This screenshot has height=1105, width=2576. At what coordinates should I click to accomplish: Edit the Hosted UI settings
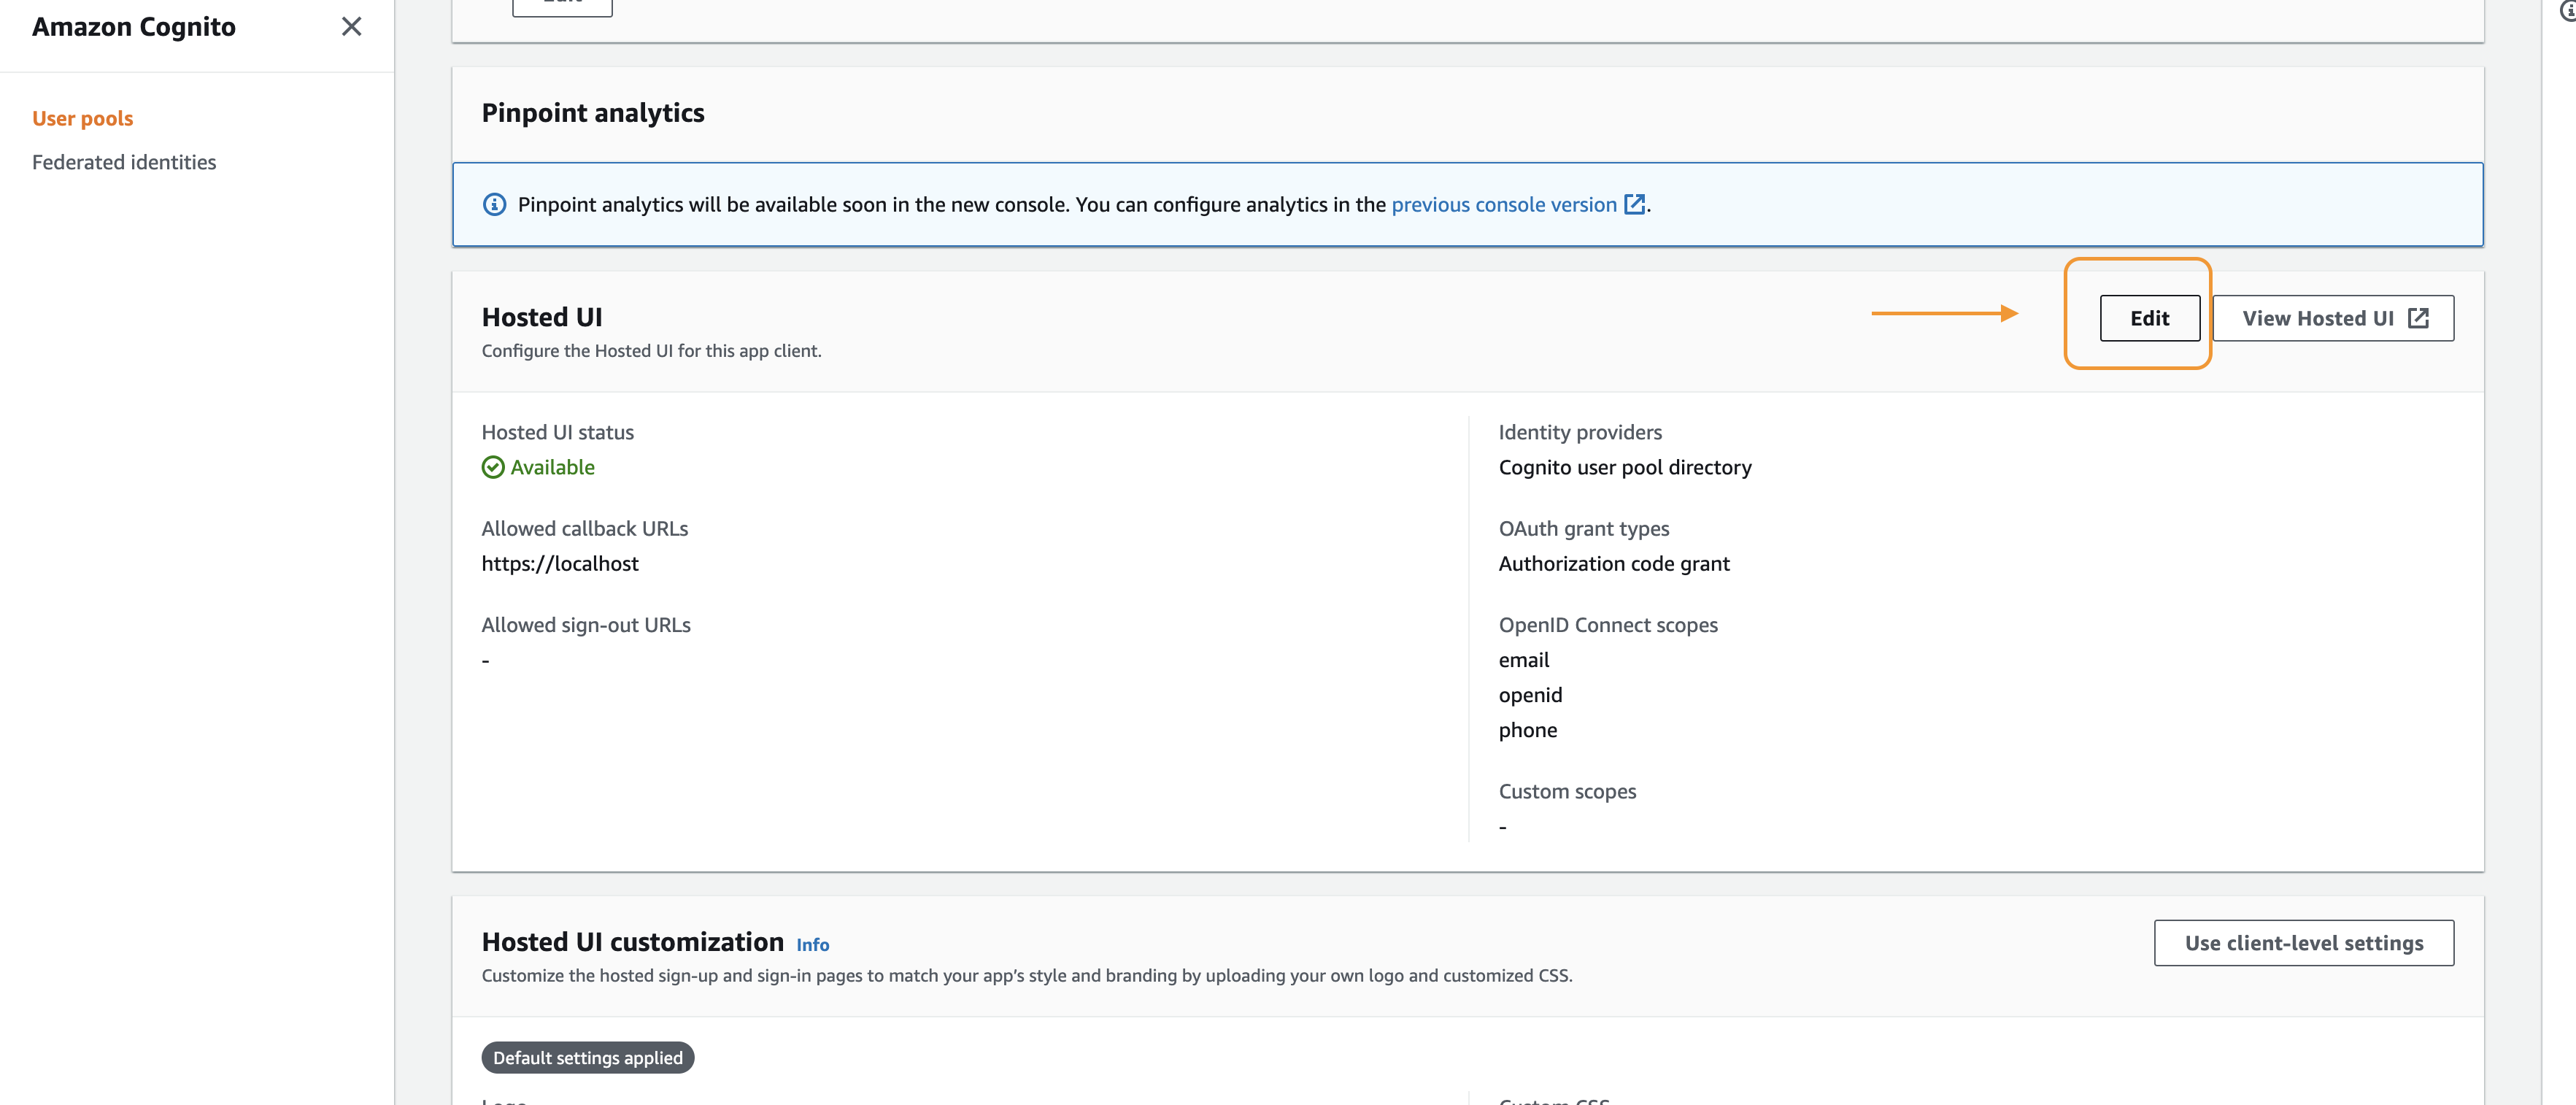pyautogui.click(x=2149, y=318)
